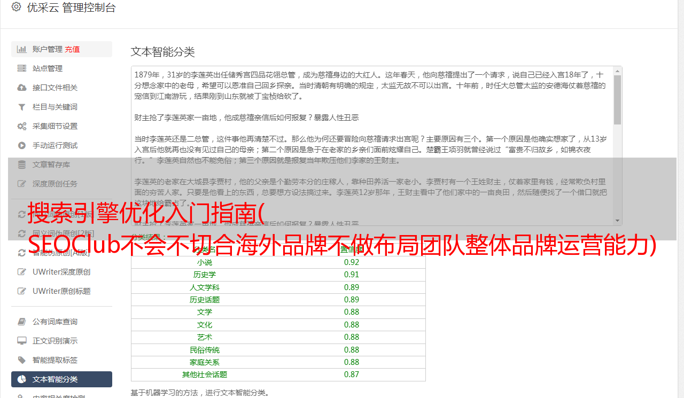Open 公有词库查询 page
Image resolution: width=684 pixels, height=398 pixels.
tap(61, 322)
